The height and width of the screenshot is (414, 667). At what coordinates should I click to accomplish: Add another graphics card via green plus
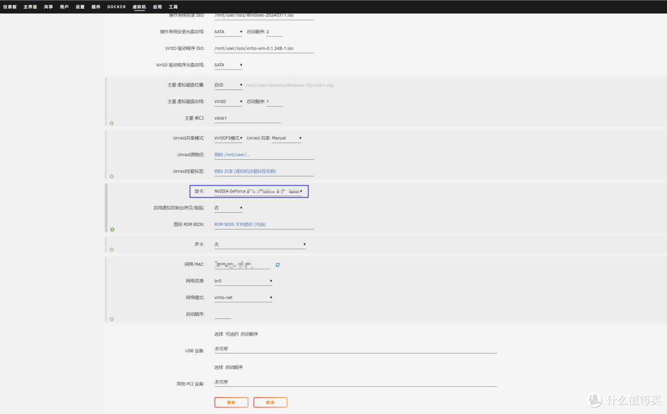(112, 230)
